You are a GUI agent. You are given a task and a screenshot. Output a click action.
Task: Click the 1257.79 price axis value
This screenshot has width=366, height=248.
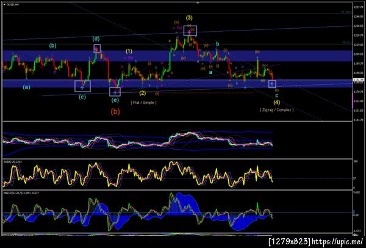coord(358,7)
